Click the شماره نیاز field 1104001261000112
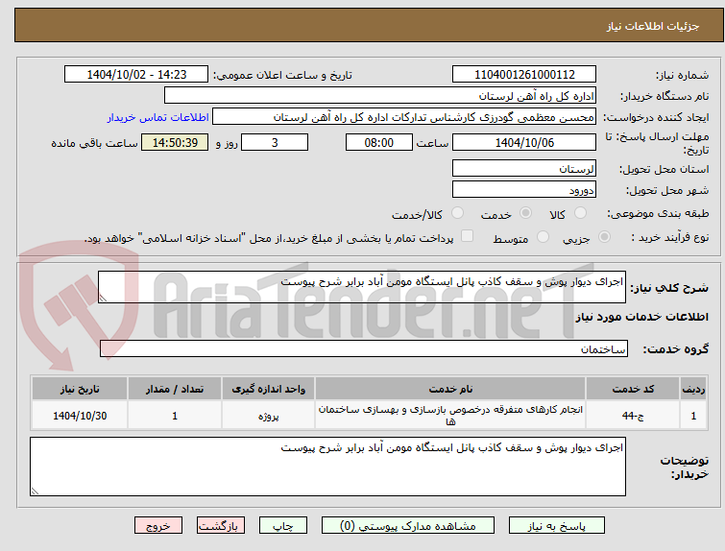Viewport: 725px width, 551px height. (x=524, y=75)
